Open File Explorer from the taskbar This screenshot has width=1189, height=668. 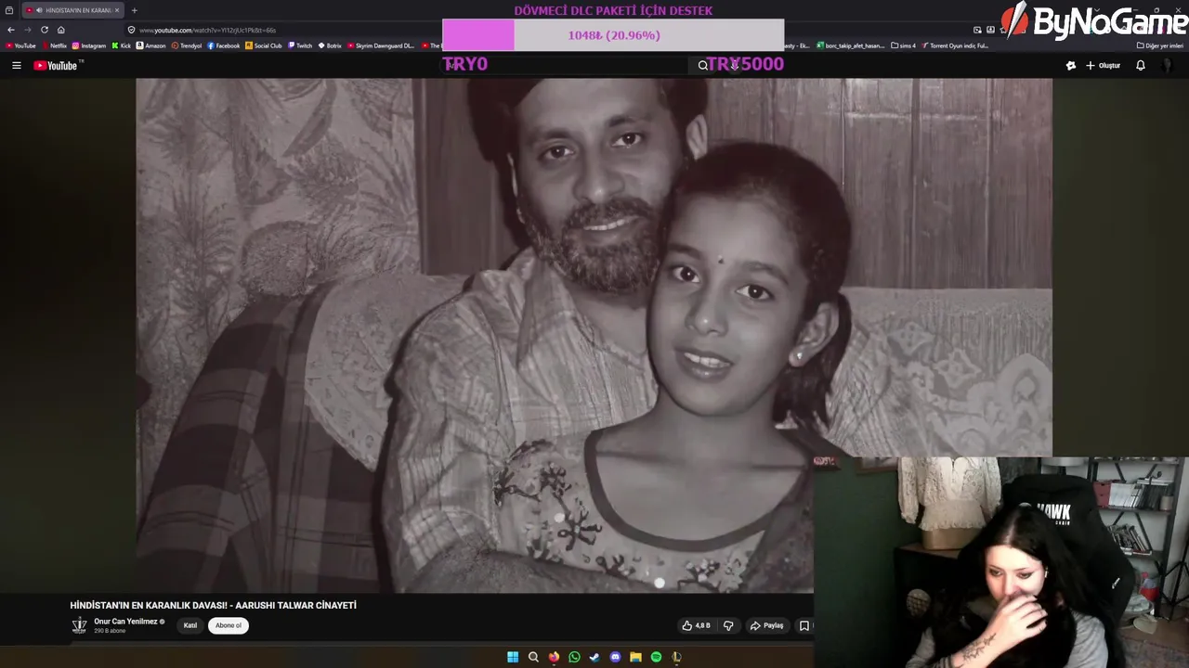point(635,657)
